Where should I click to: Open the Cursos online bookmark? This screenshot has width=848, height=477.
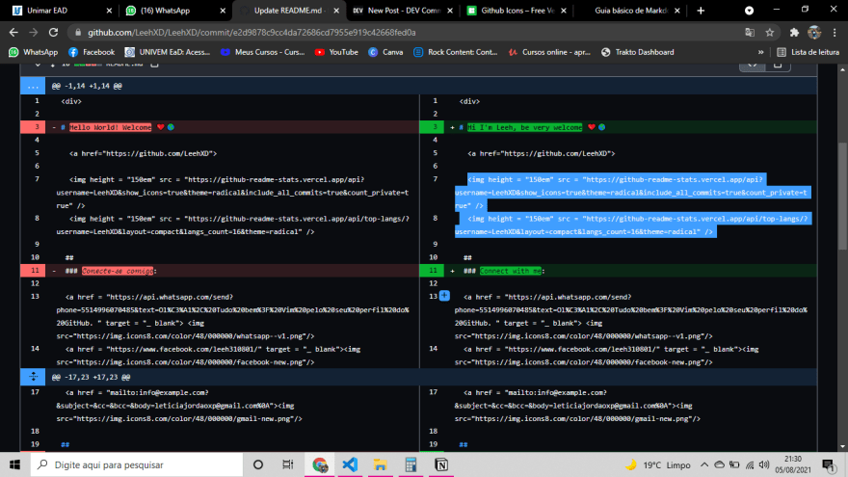coord(549,52)
